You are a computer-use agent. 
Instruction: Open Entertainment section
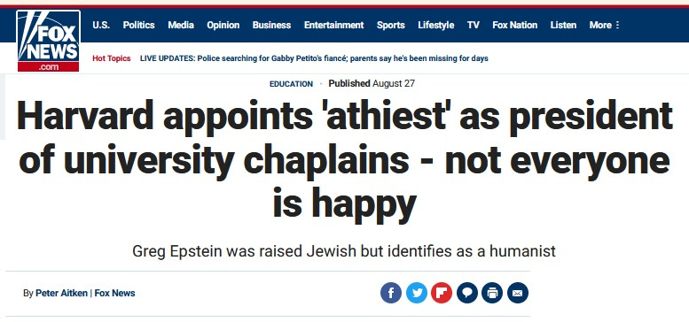point(334,25)
